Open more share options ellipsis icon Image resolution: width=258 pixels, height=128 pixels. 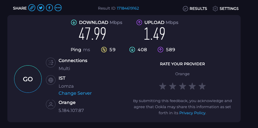[58, 8]
